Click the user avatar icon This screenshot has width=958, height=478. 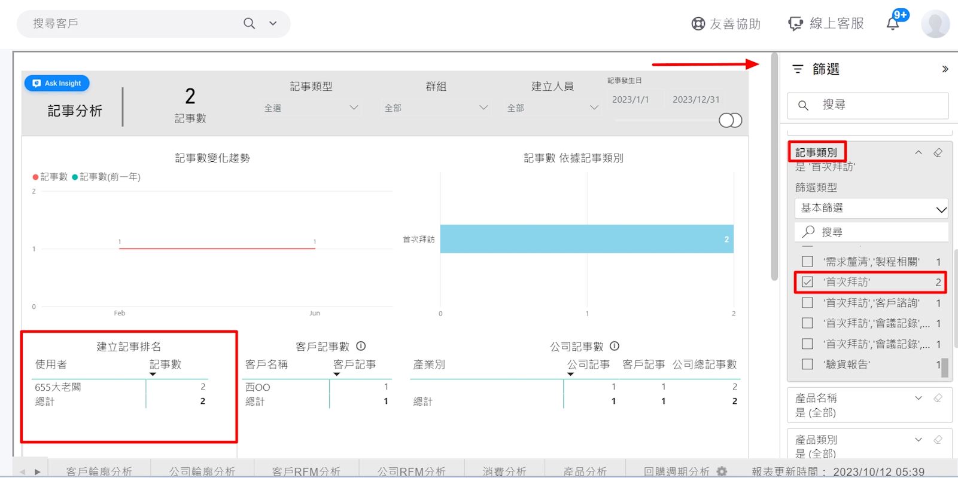point(935,24)
